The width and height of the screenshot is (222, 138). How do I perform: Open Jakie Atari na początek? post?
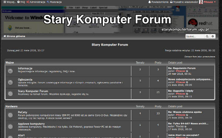[184, 135]
